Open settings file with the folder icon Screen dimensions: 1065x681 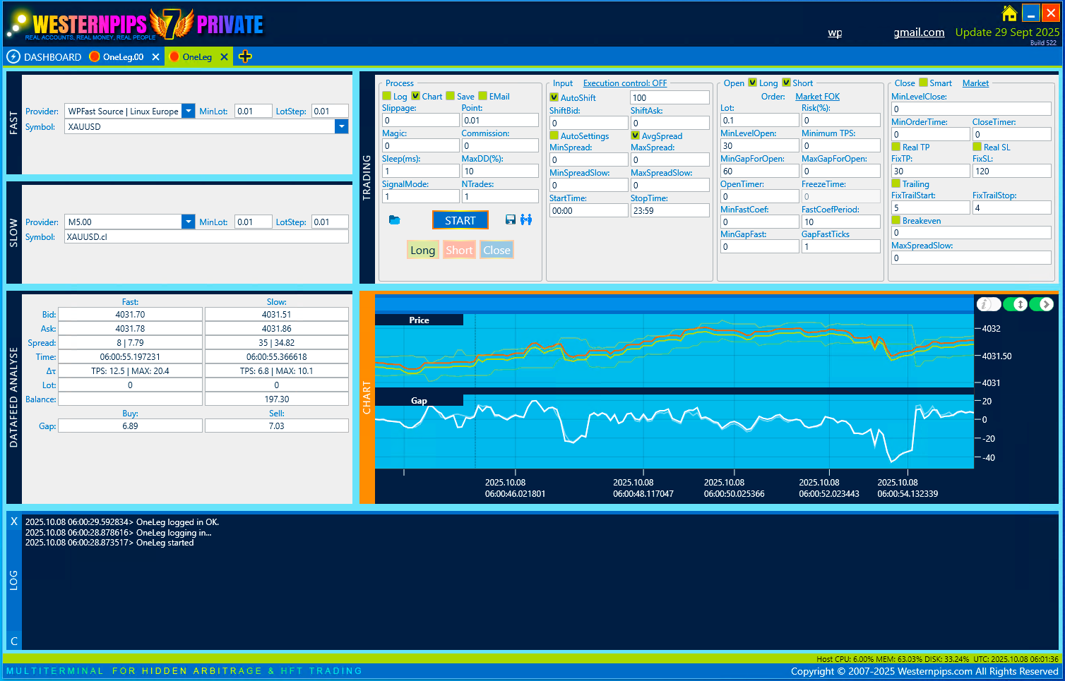click(x=394, y=220)
